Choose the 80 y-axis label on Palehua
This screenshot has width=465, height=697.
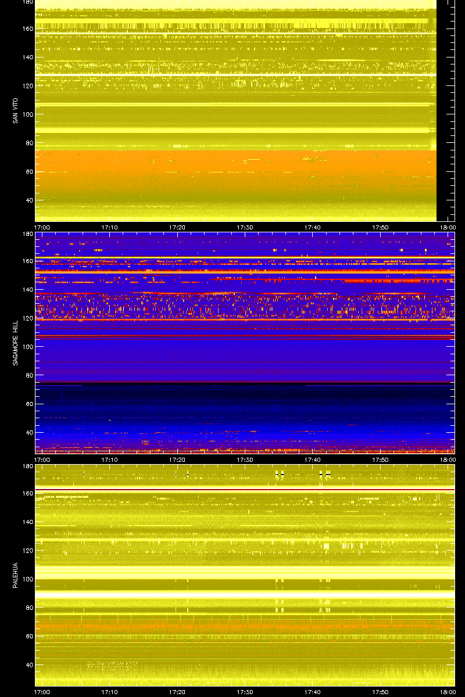29,608
